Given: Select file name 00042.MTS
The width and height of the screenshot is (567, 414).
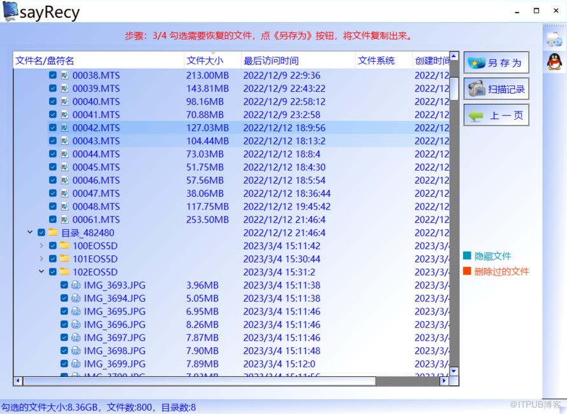Looking at the screenshot, I should pos(96,128).
